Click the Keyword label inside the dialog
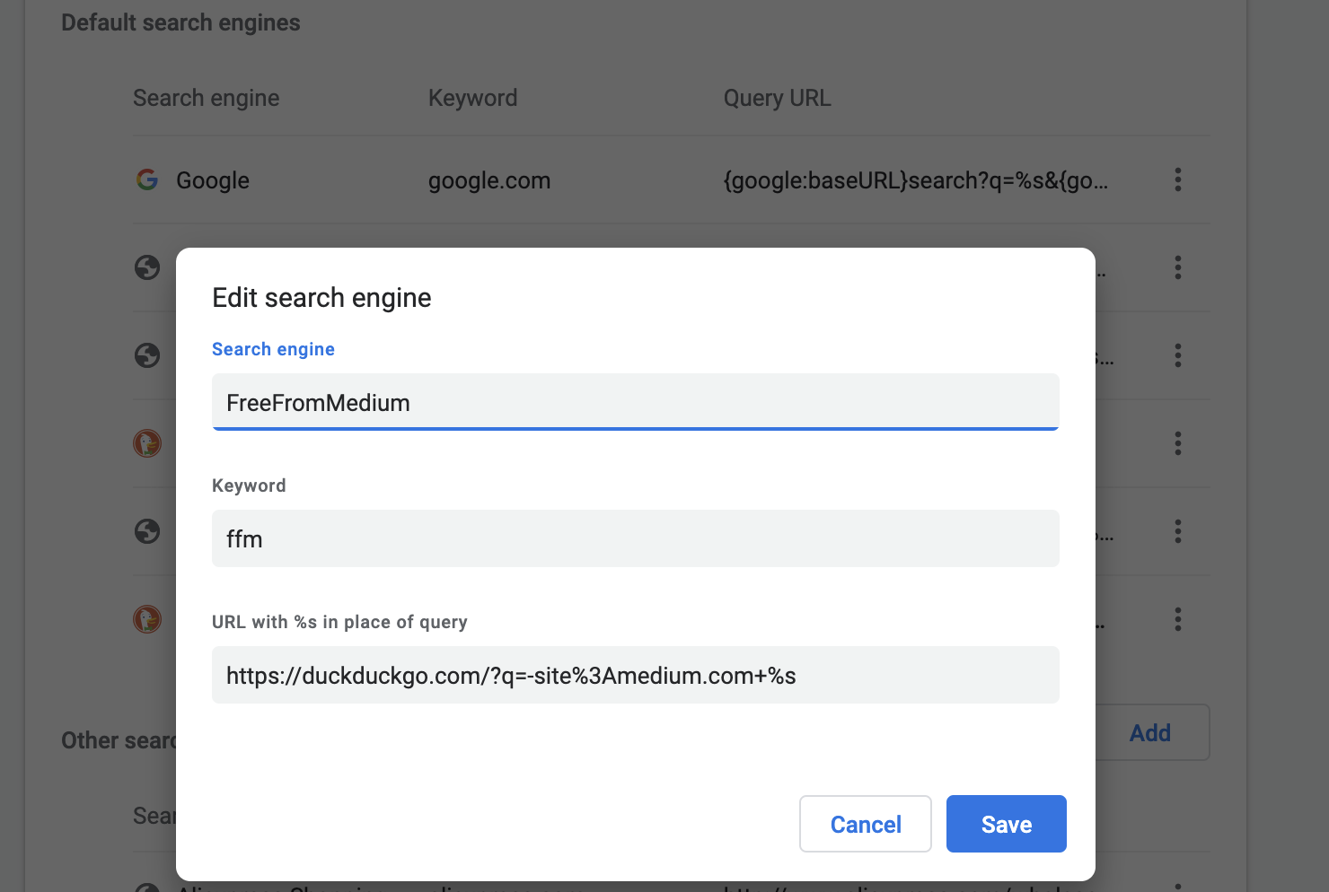The height and width of the screenshot is (892, 1329). tap(249, 485)
